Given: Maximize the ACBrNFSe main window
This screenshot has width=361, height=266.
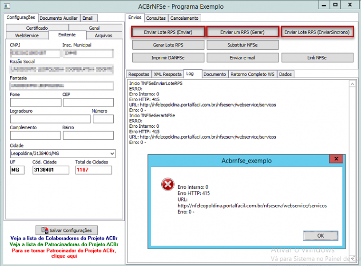Looking at the screenshot, I should point(335,5).
